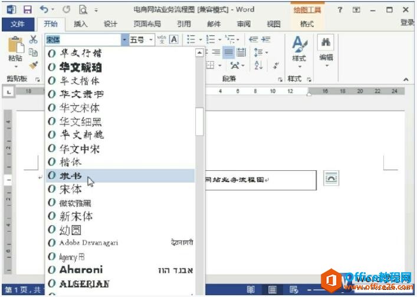Click the Paste clipboard icon

point(16,45)
